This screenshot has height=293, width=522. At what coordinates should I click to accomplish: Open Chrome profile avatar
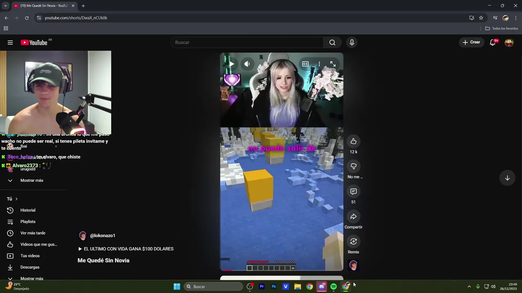(x=506, y=18)
